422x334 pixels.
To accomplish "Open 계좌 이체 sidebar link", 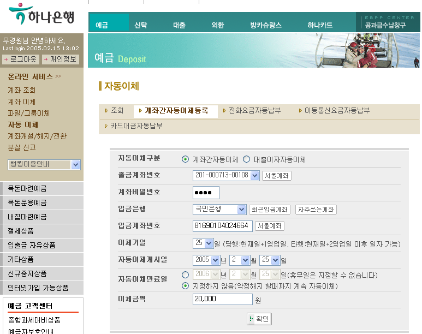I will [22, 102].
